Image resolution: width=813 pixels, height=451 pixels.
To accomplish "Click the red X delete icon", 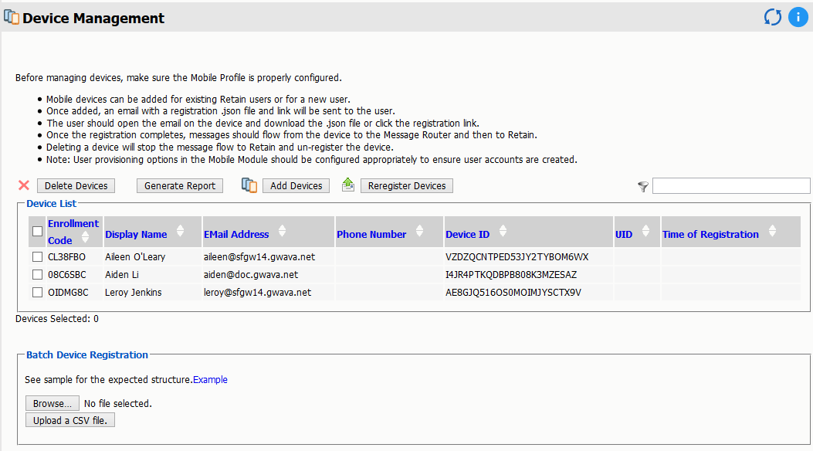I will point(23,185).
